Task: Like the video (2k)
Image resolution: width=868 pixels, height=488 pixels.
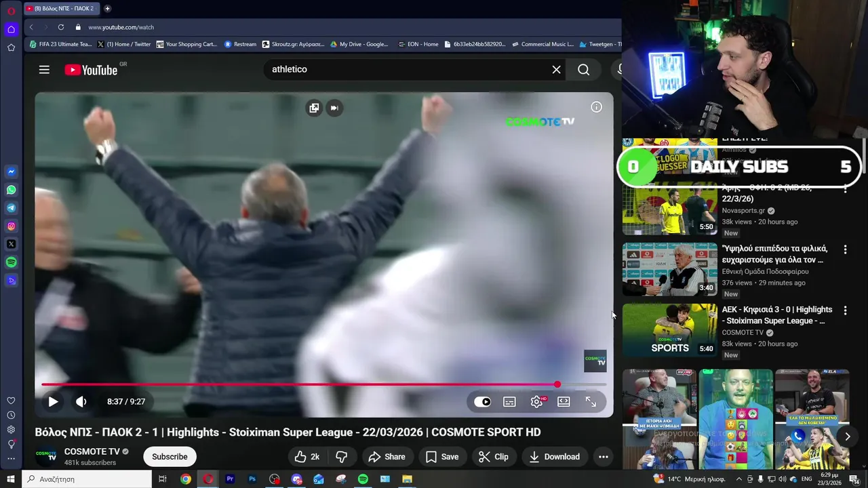Action: pyautogui.click(x=307, y=457)
